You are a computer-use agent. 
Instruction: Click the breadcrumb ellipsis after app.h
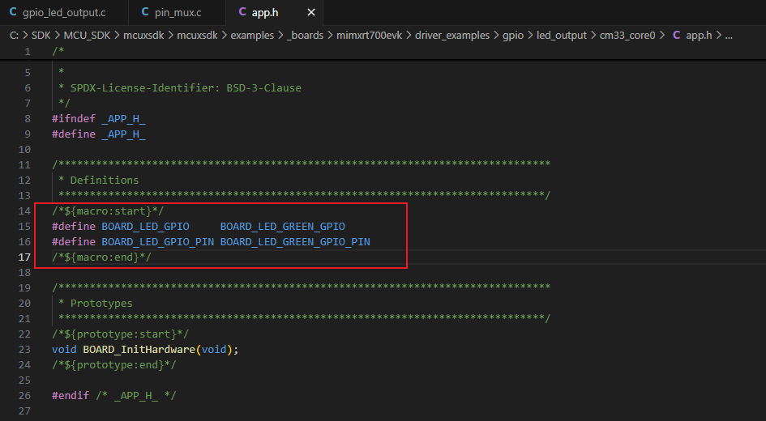click(728, 36)
